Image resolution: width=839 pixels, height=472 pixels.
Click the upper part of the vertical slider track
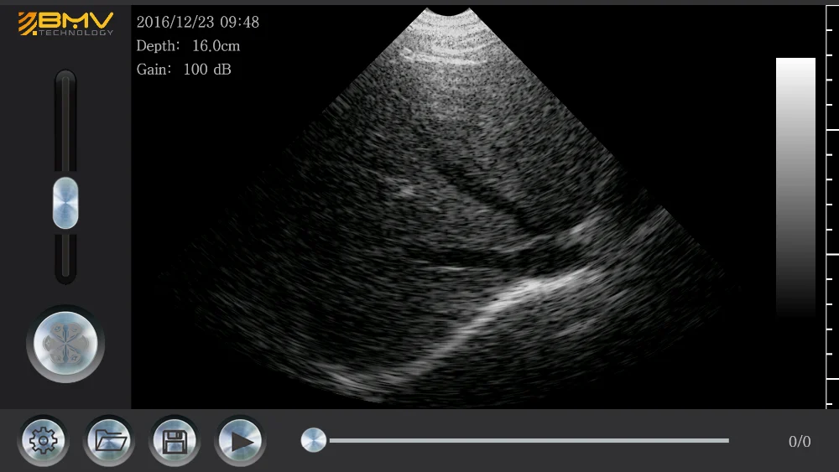coord(65,123)
